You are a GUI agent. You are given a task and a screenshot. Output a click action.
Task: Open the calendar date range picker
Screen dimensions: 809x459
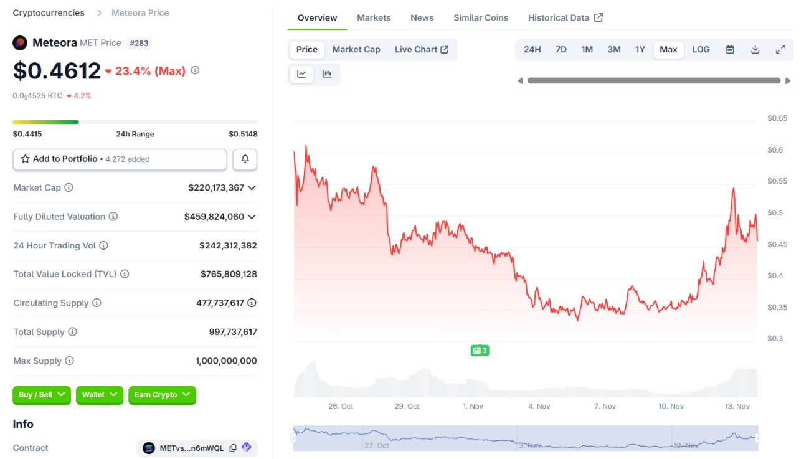pyautogui.click(x=730, y=50)
